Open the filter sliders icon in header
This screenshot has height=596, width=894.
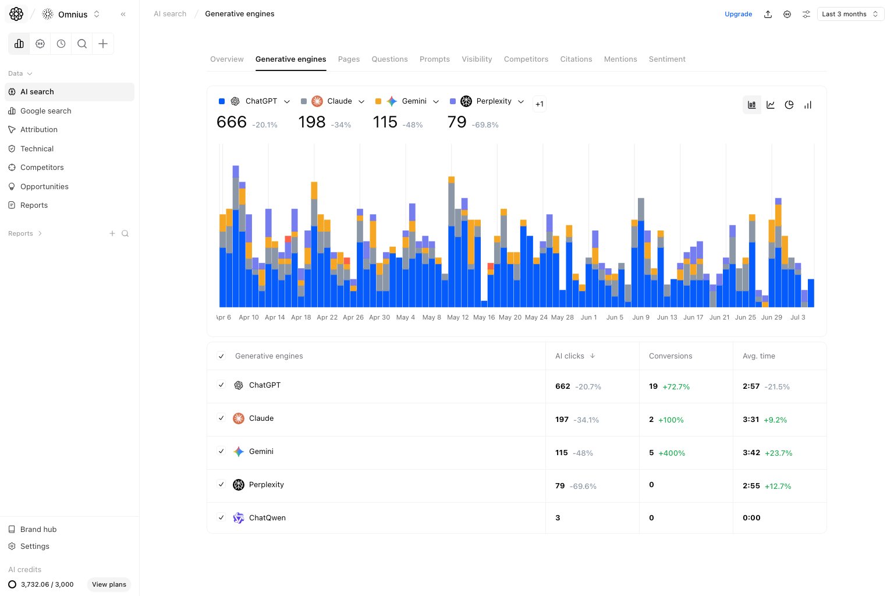click(x=806, y=14)
